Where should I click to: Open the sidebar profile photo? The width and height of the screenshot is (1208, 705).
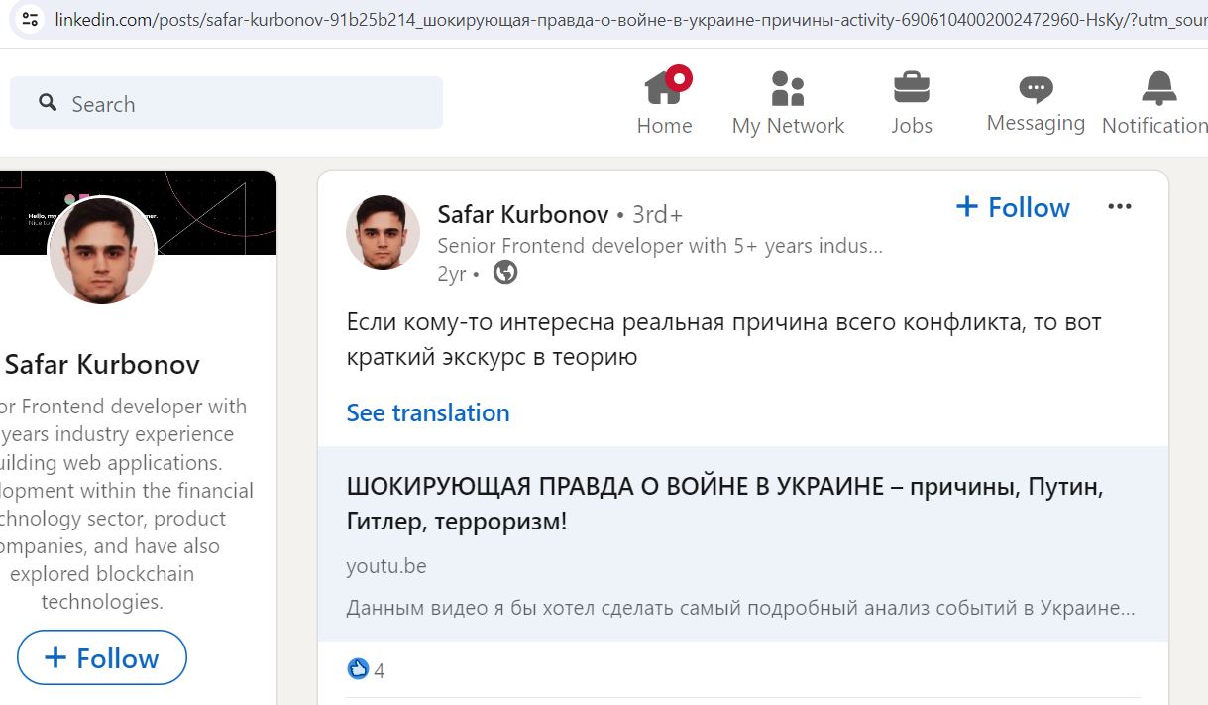point(102,250)
